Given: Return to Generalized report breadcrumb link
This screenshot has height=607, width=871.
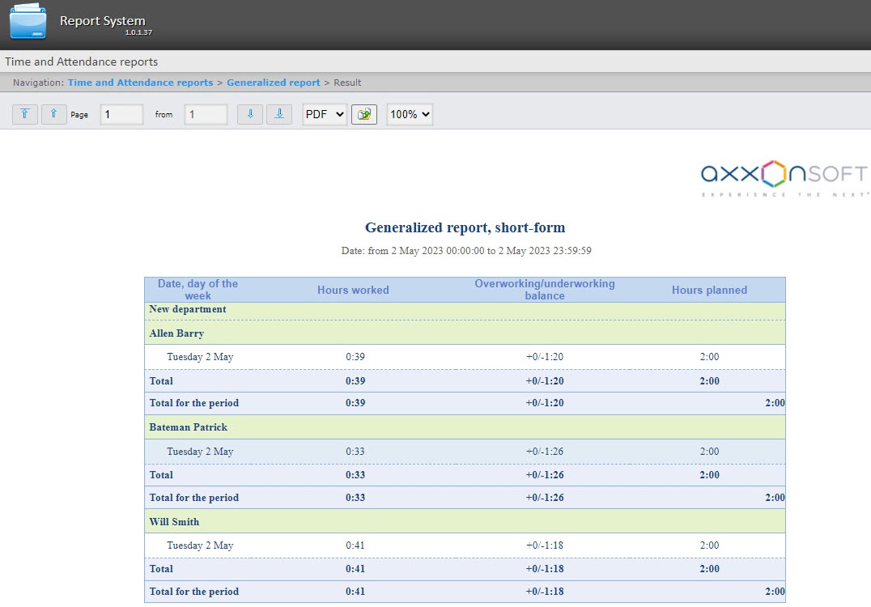Looking at the screenshot, I should pos(273,83).
